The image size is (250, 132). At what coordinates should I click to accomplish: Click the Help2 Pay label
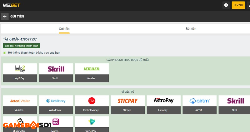click(x=19, y=78)
